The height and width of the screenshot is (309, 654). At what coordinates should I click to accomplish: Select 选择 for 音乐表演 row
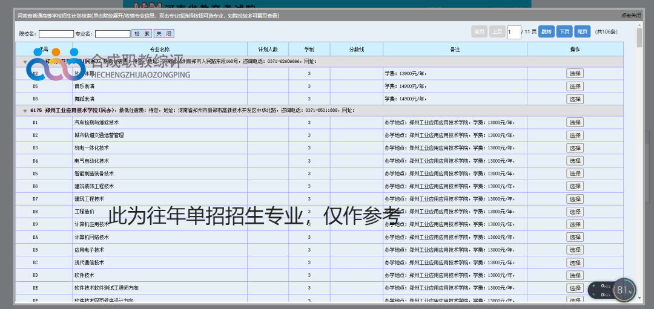575,86
